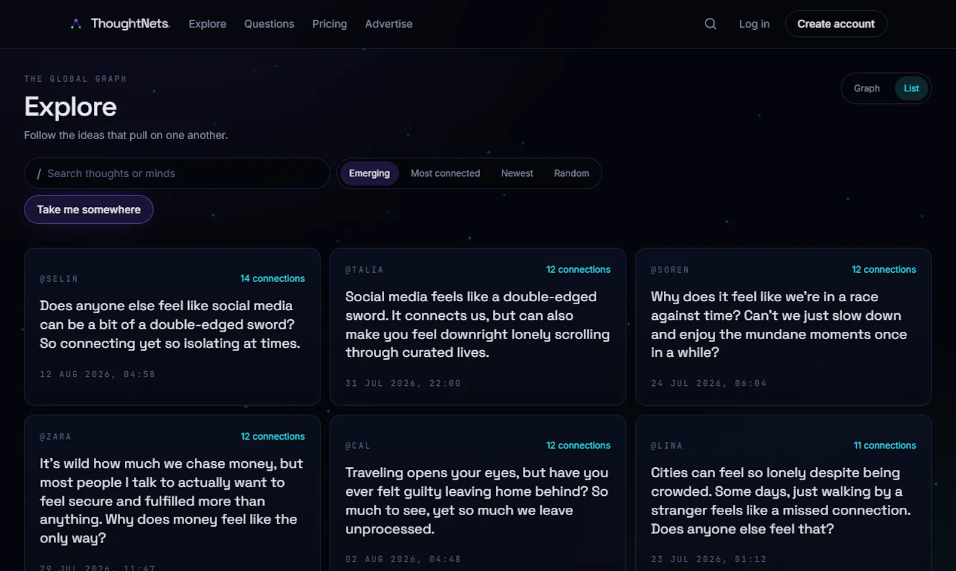The image size is (956, 571).
Task: Click the Create account button
Action: coord(836,24)
